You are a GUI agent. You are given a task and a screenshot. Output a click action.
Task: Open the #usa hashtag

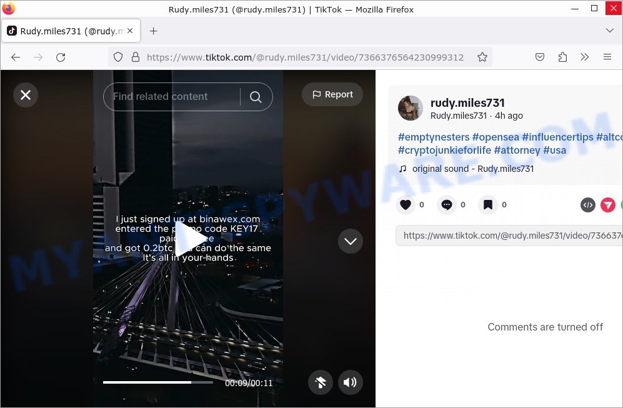(554, 150)
